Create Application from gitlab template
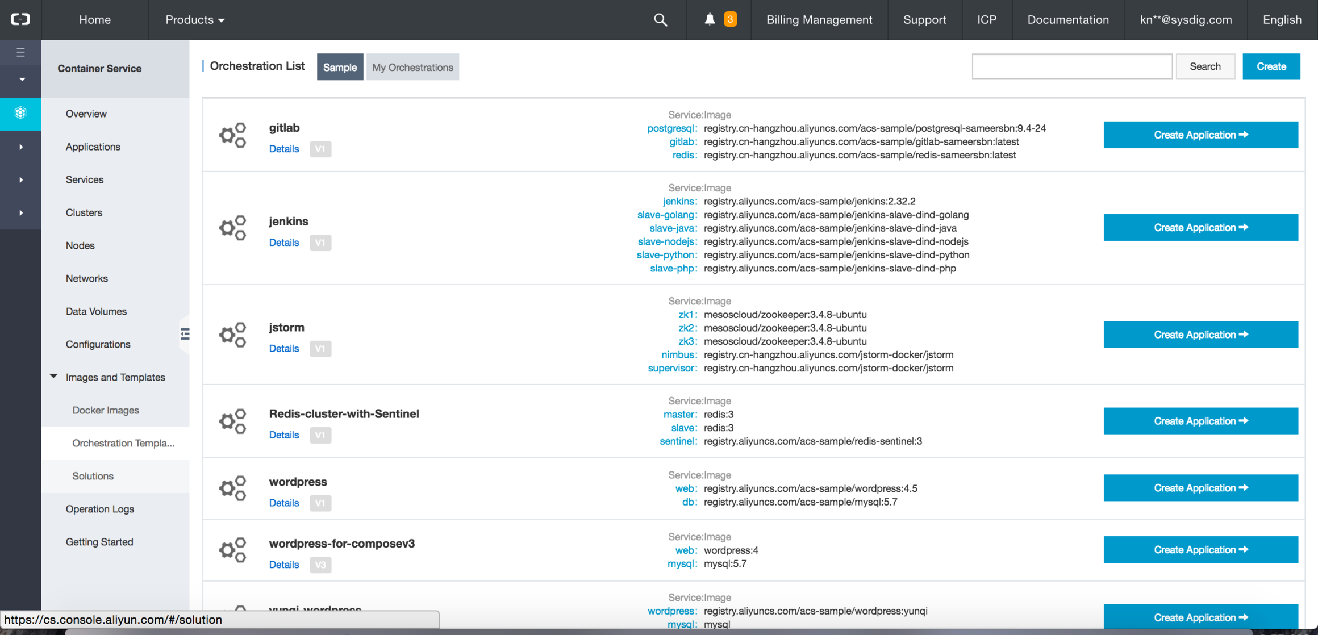This screenshot has width=1318, height=635. [x=1200, y=135]
